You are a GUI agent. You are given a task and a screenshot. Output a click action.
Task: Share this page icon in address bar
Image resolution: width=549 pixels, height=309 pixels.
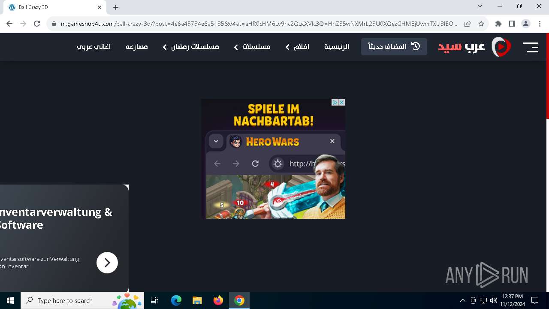point(468,24)
